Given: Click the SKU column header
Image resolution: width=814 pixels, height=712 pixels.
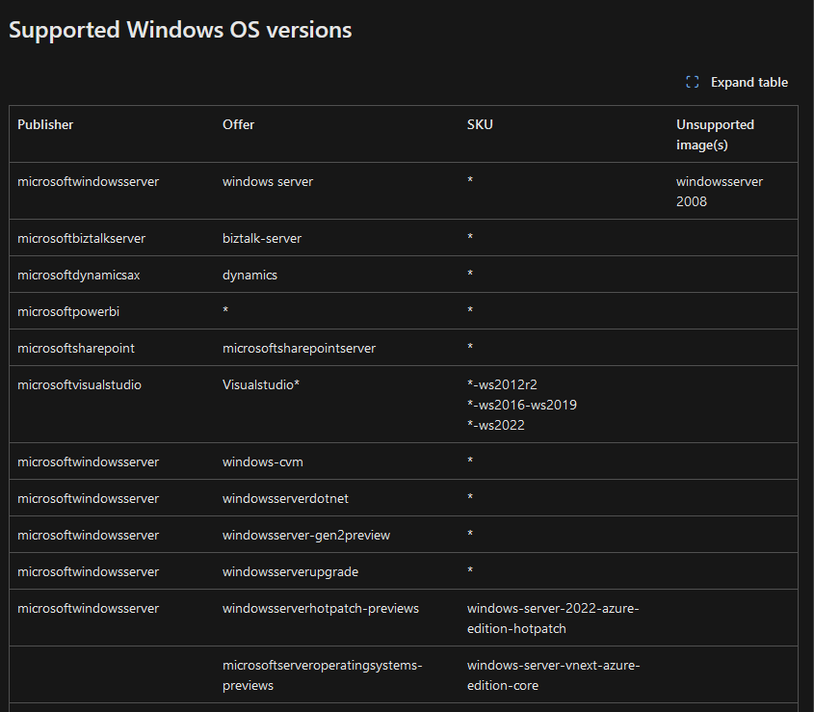Looking at the screenshot, I should [478, 124].
